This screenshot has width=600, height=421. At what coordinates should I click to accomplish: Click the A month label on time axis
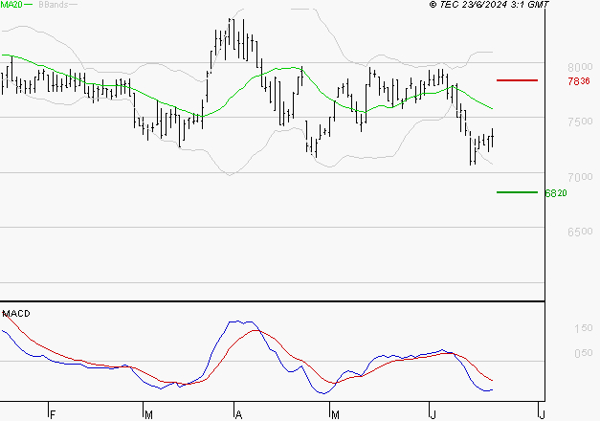pyautogui.click(x=239, y=415)
